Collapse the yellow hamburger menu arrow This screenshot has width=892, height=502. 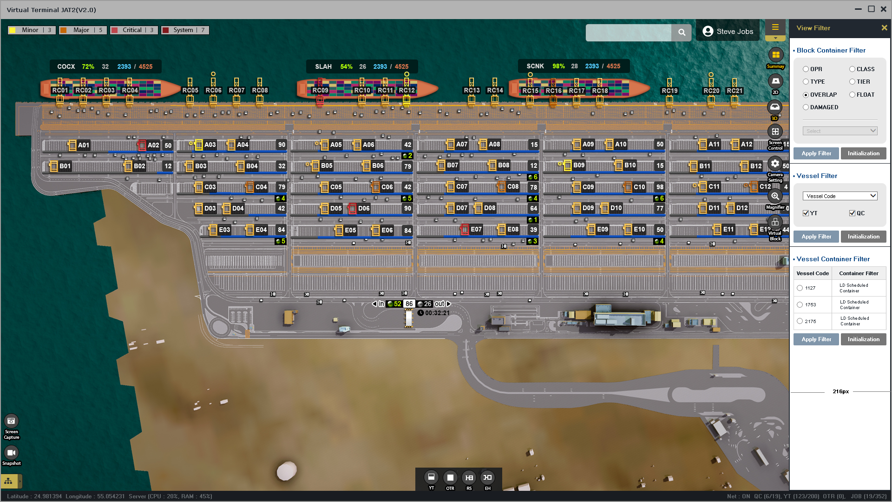pyautogui.click(x=775, y=38)
